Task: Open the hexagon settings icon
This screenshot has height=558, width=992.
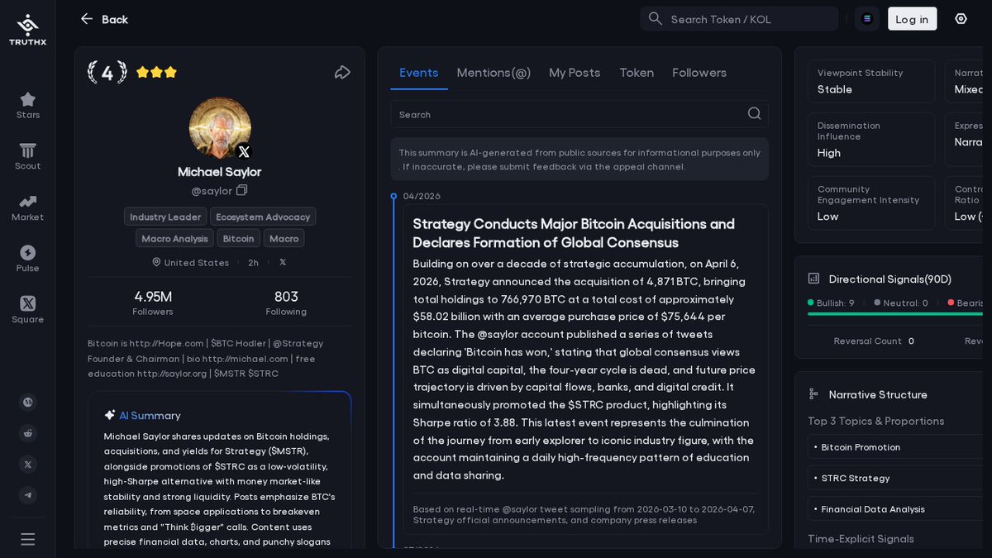Action: pyautogui.click(x=961, y=19)
